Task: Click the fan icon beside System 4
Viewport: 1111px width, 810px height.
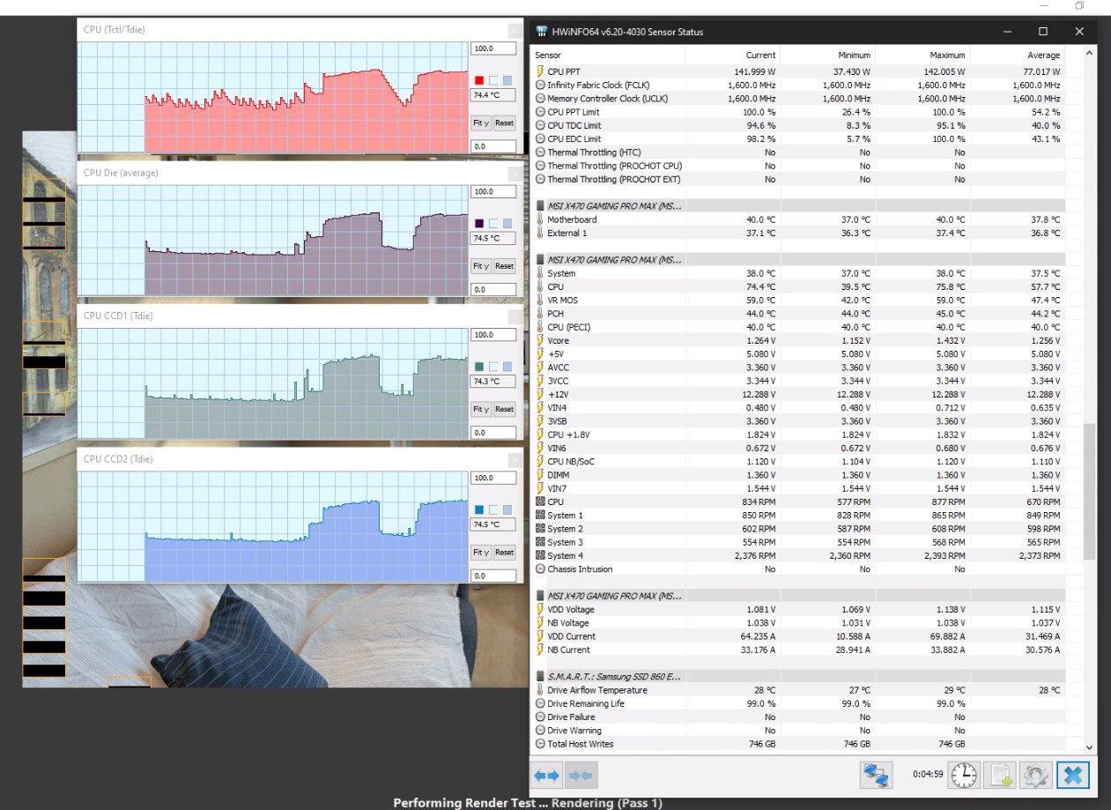Action: click(x=540, y=555)
